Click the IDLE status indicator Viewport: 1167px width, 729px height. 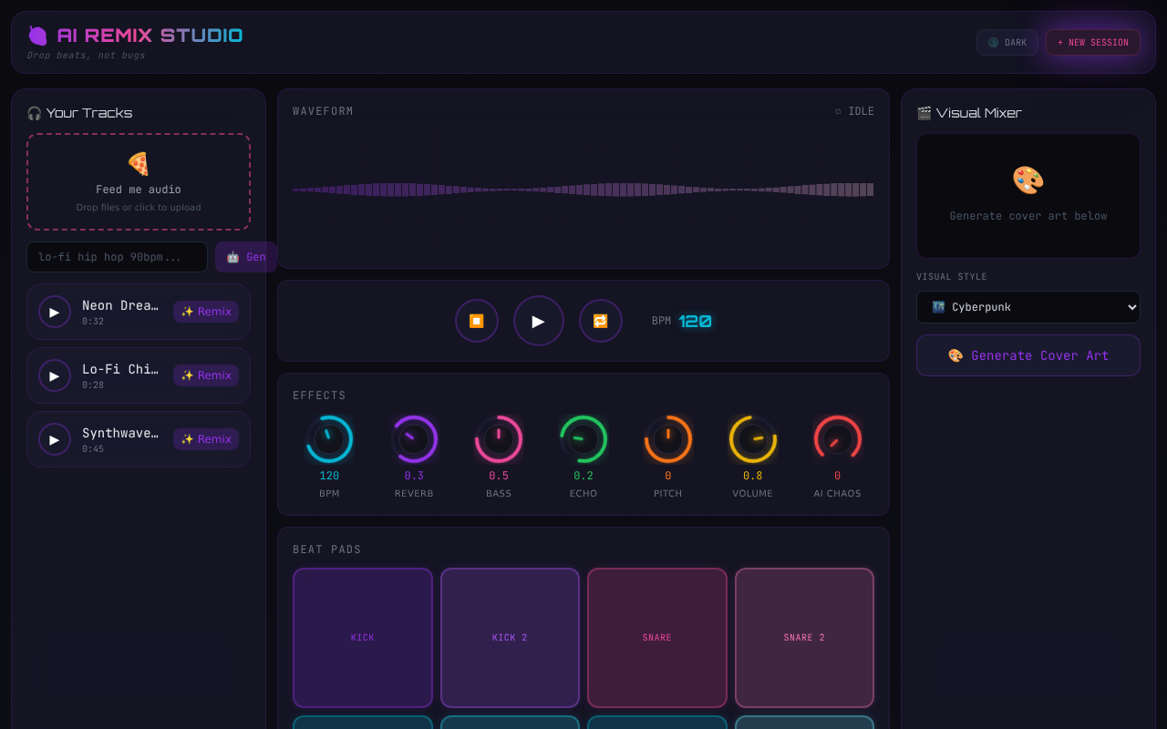click(x=854, y=111)
